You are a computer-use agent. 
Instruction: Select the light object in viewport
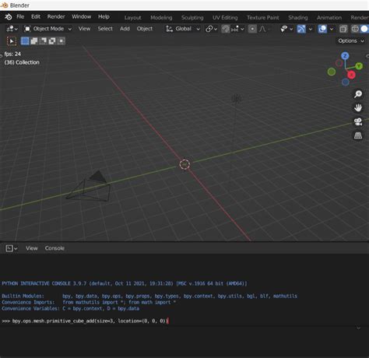(236, 99)
